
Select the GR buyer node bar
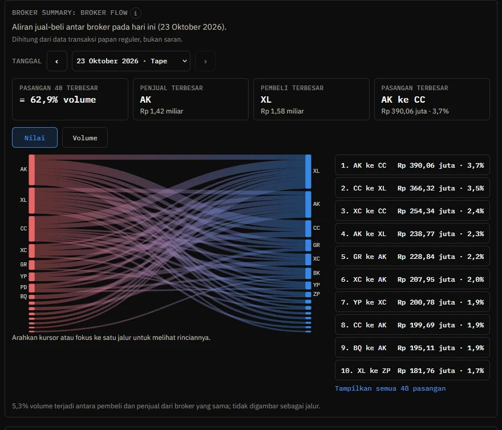(308, 245)
